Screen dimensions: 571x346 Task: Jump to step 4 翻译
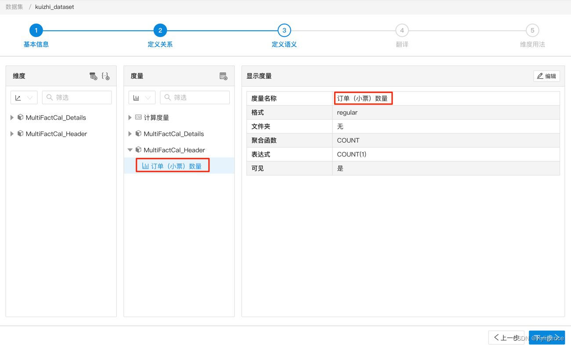[402, 30]
